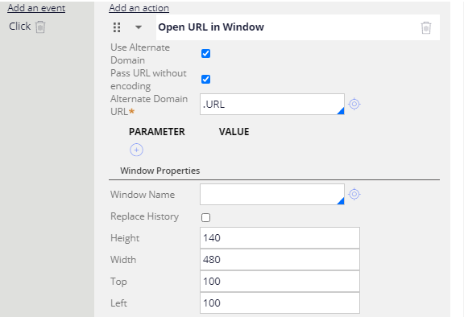This screenshot has height=317, width=464.
Task: Collapse the action using the arrow toggle
Action: (139, 27)
